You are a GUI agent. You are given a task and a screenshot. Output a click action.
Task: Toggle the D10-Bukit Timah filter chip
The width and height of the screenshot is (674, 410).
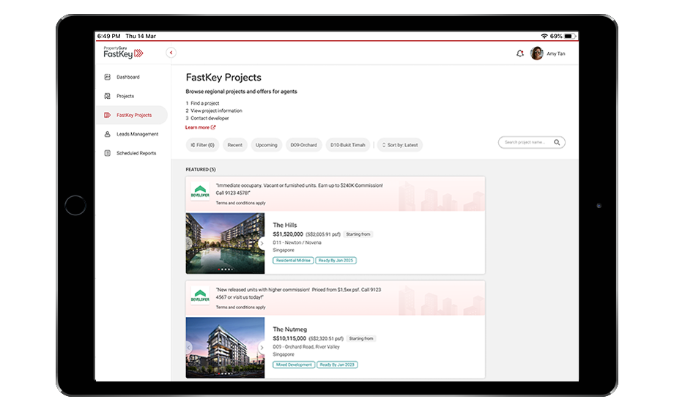tap(348, 145)
